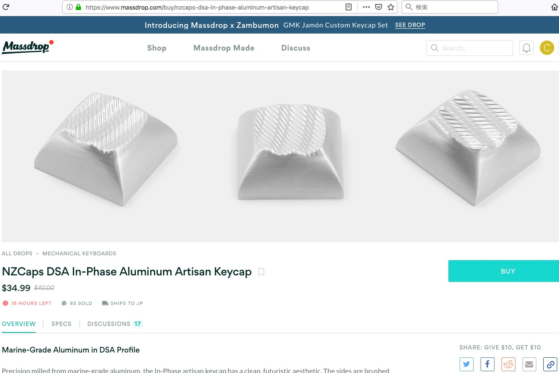Share on Facebook icon

point(488,364)
